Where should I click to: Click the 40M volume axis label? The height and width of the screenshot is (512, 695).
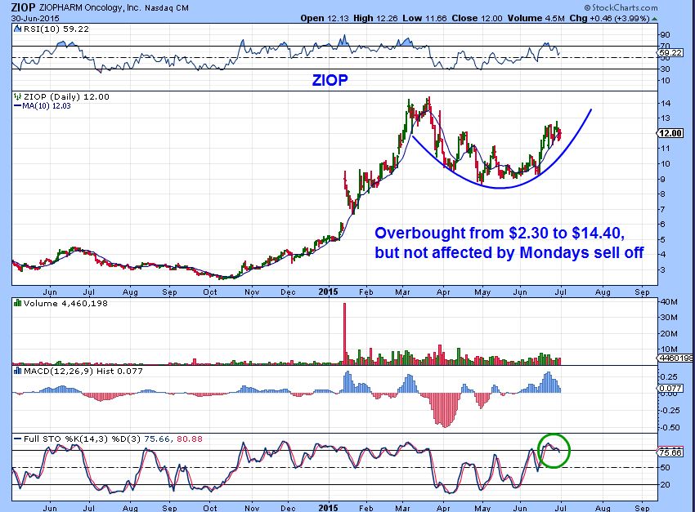(669, 302)
